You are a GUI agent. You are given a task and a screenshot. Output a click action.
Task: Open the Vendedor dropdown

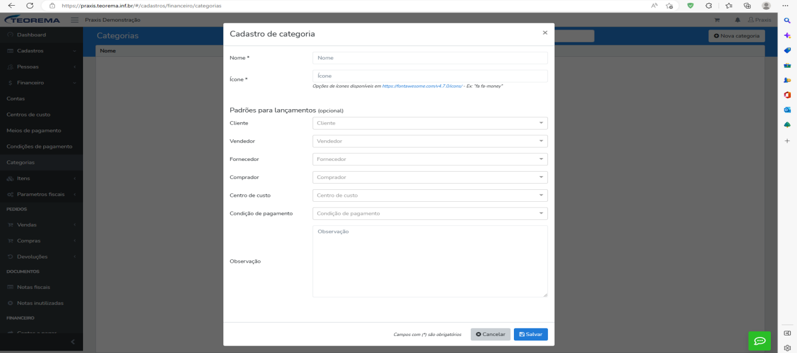(430, 141)
